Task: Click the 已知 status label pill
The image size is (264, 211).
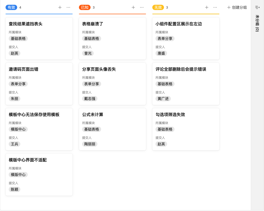Action: tap(85, 7)
